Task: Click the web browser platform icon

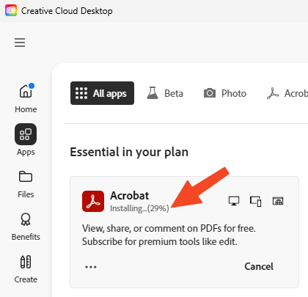Action: pyautogui.click(x=278, y=201)
